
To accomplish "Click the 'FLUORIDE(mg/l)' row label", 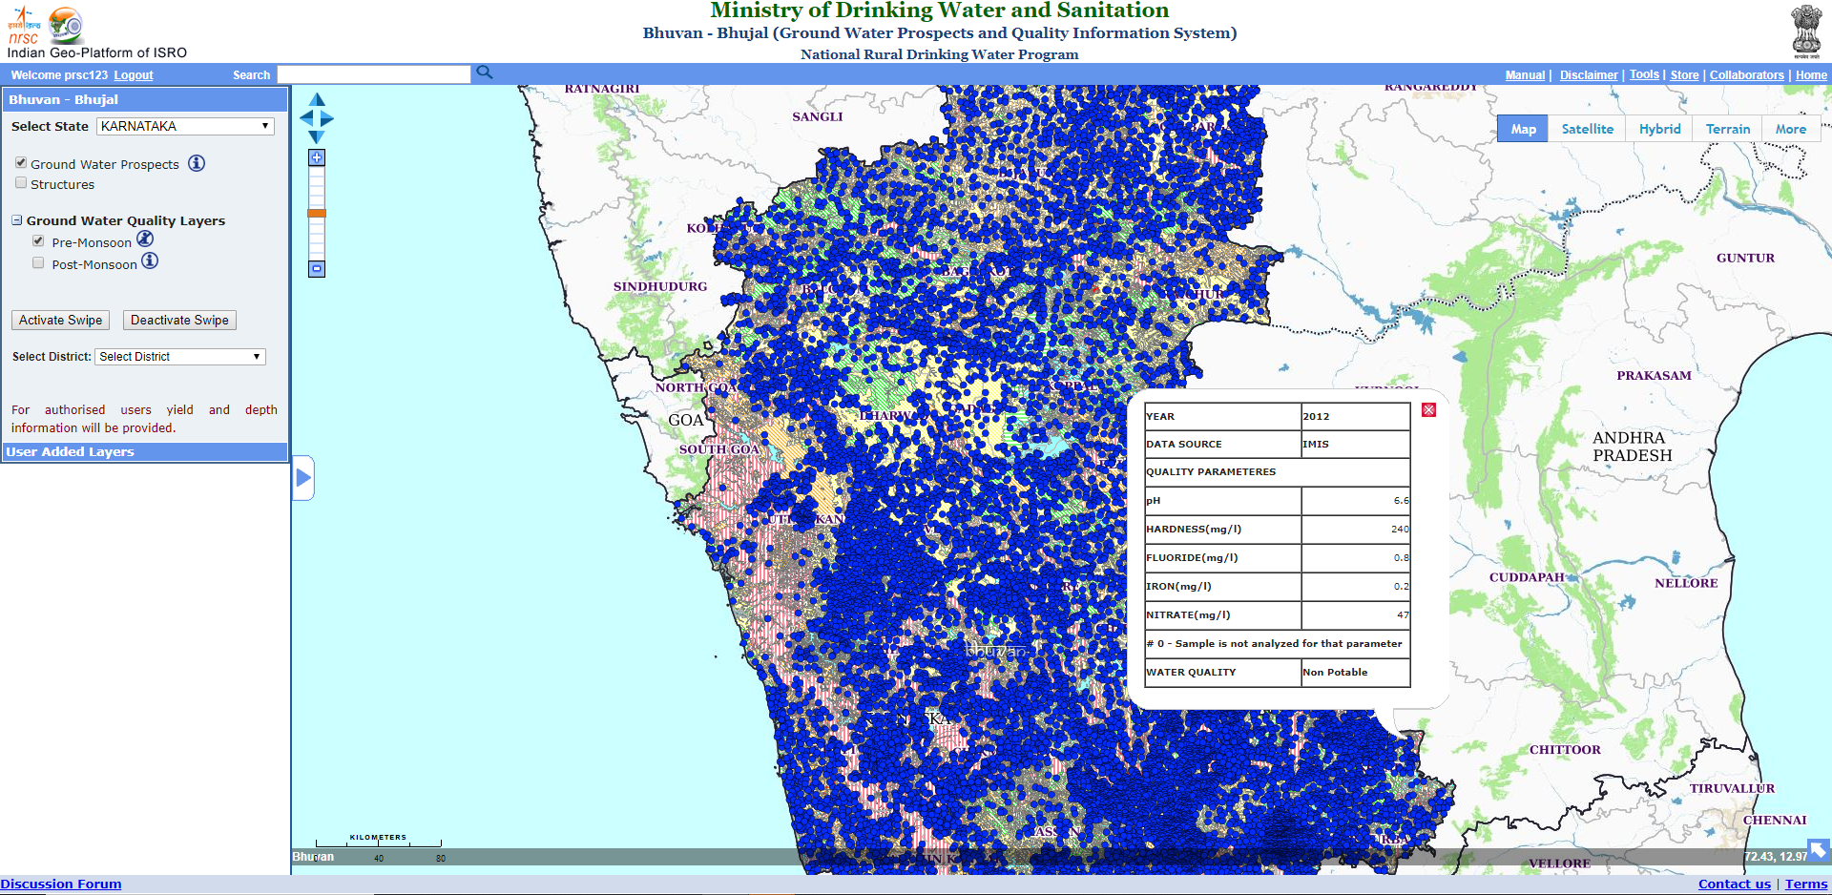I will [1192, 557].
